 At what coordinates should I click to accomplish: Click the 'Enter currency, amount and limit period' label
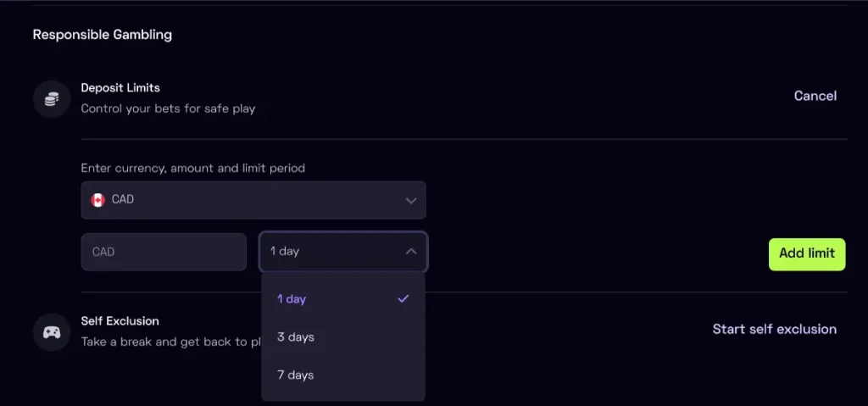[x=192, y=168]
